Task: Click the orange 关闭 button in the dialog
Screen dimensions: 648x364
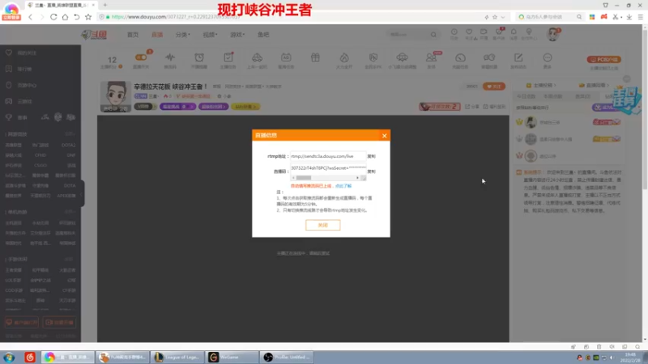Action: 322,225
